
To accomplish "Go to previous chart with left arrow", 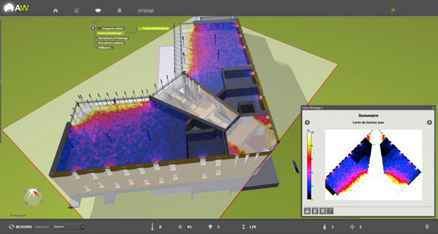I will [307, 122].
